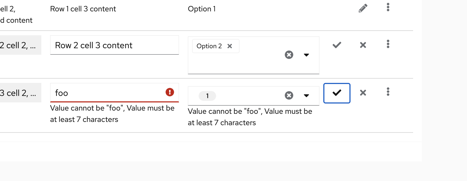The image size is (467, 181).
Task: Cancel row 3 editing with the X icon
Action: [363, 93]
